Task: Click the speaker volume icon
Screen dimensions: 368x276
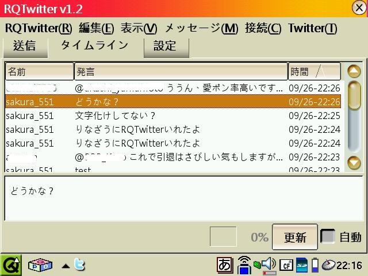Action: click(x=269, y=264)
